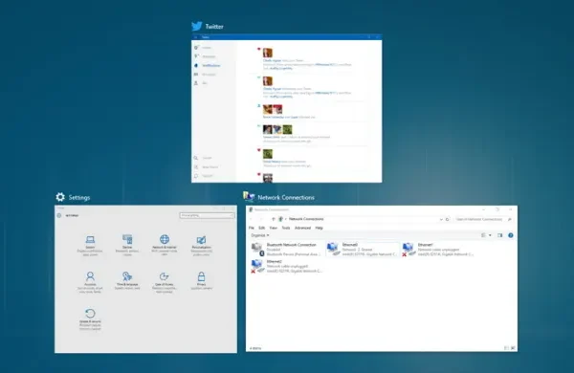Open Update & security tile in Settings
This screenshot has height=373, width=574.
[90, 318]
